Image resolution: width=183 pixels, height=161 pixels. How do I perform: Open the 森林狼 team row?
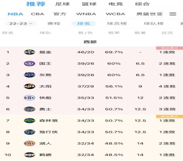click(x=91, y=121)
